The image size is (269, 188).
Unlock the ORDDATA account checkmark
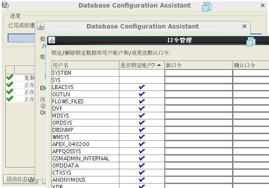(142, 165)
